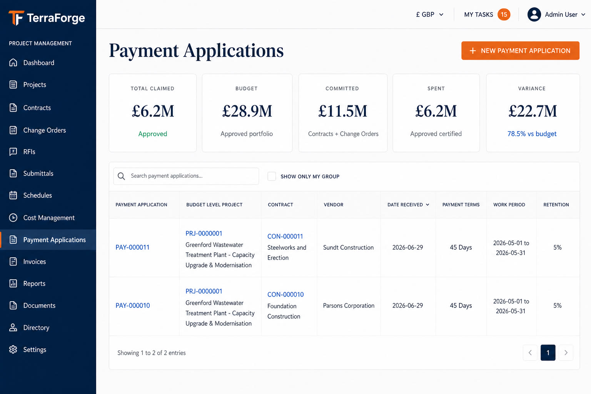Click the Payment Applications sidebar icon
Viewport: 591px width, 394px height.
click(13, 239)
